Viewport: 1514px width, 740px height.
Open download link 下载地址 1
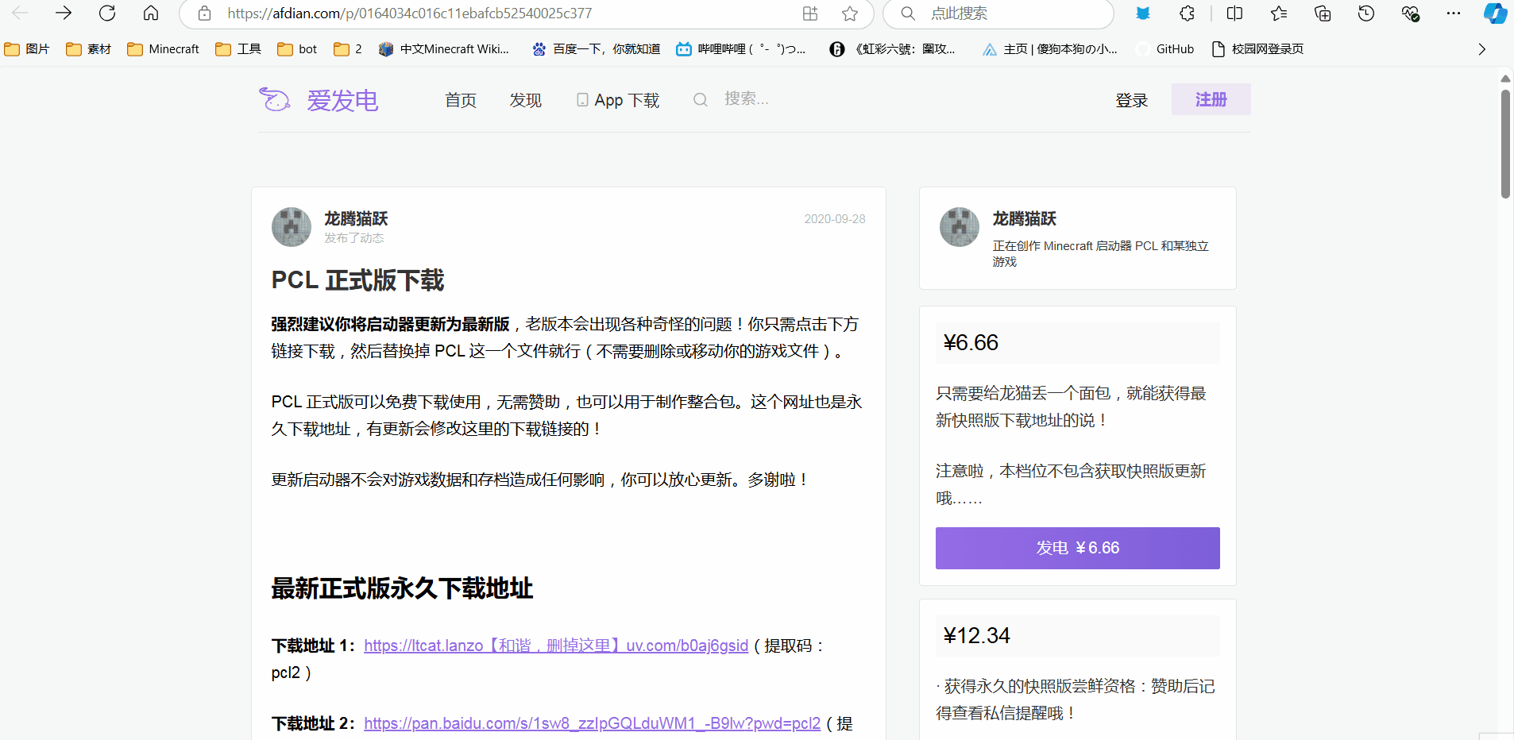555,646
